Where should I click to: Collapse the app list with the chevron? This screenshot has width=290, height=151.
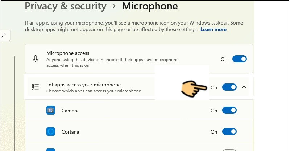pos(244,87)
